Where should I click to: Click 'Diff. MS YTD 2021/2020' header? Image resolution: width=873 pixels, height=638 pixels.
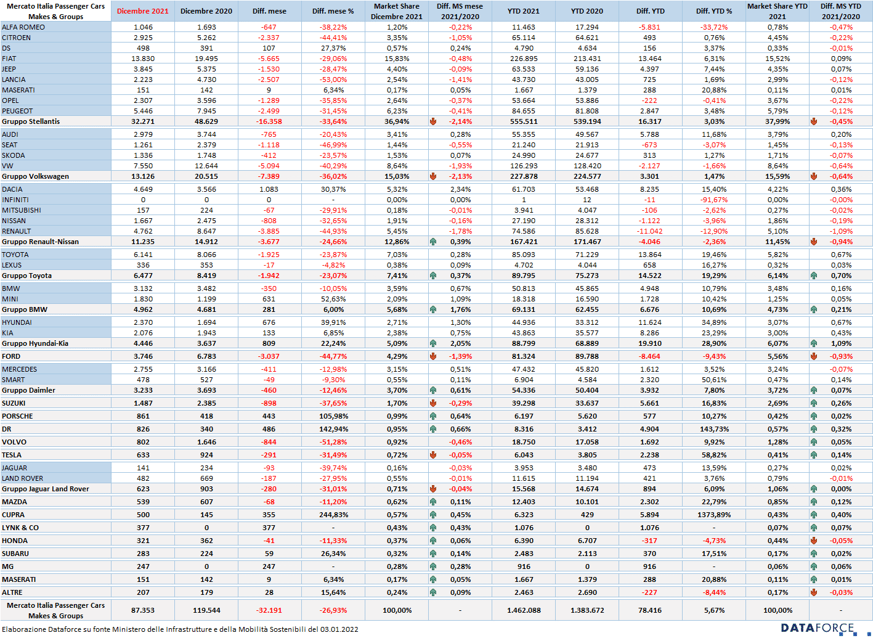pos(841,11)
